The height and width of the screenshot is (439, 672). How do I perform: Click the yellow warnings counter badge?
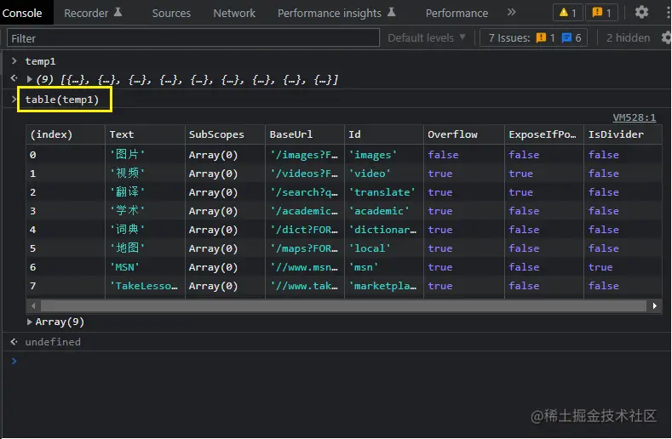[x=568, y=13]
